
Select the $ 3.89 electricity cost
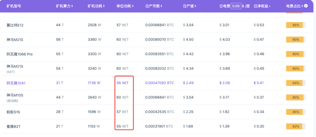click(225, 69)
